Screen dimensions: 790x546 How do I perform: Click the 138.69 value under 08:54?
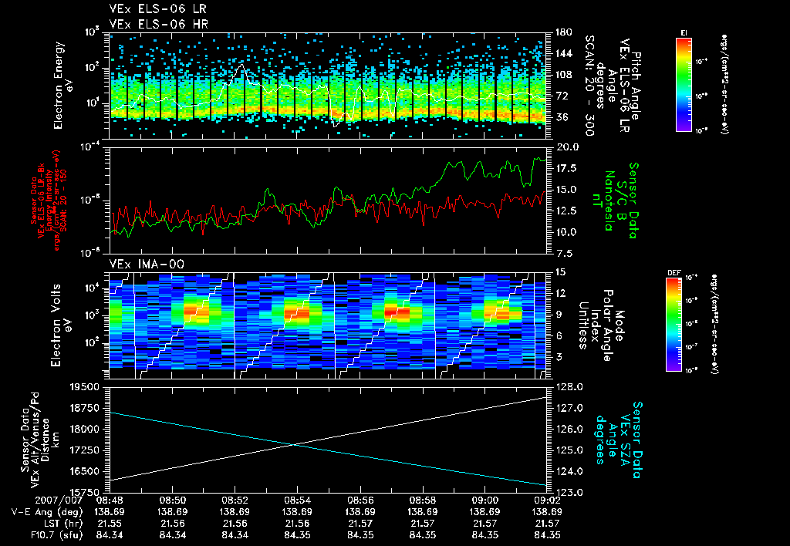297,512
